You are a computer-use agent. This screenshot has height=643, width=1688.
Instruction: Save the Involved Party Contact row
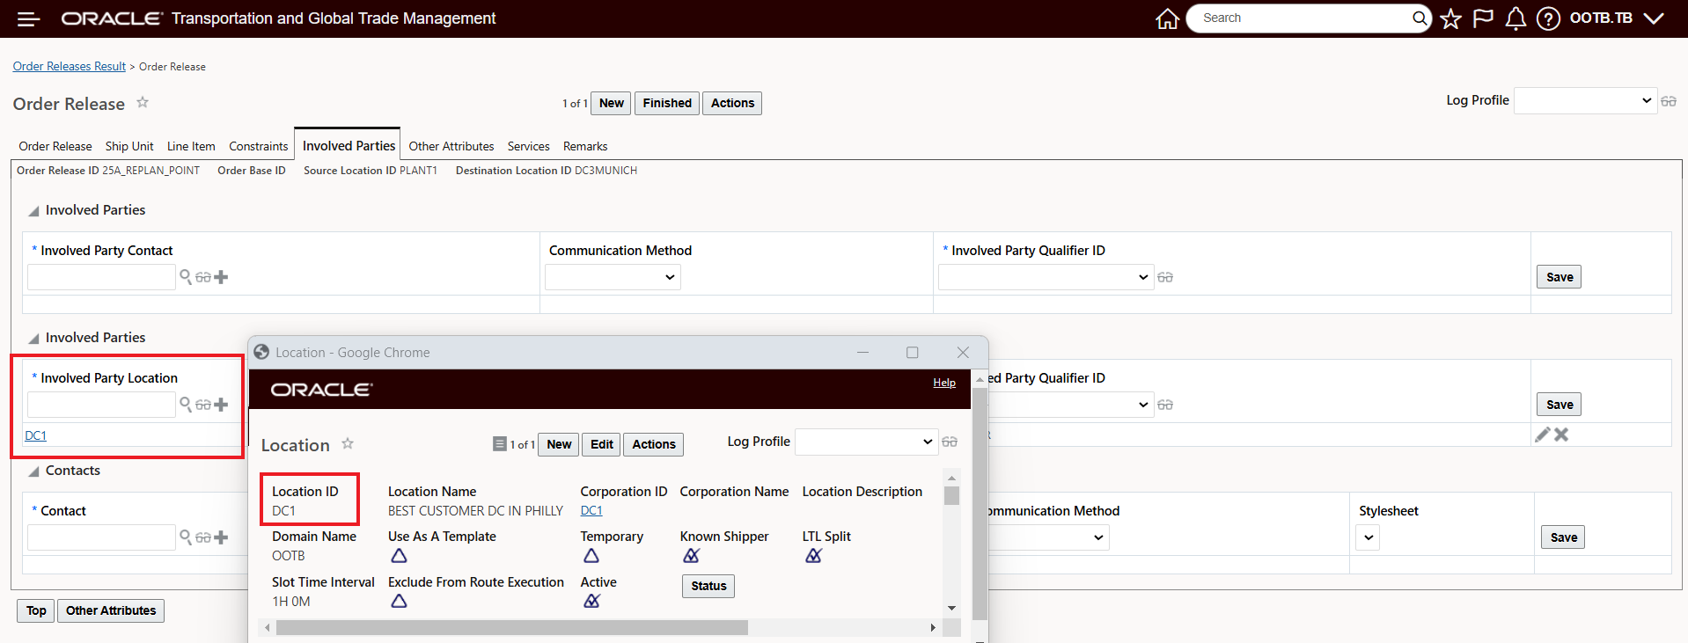point(1560,277)
